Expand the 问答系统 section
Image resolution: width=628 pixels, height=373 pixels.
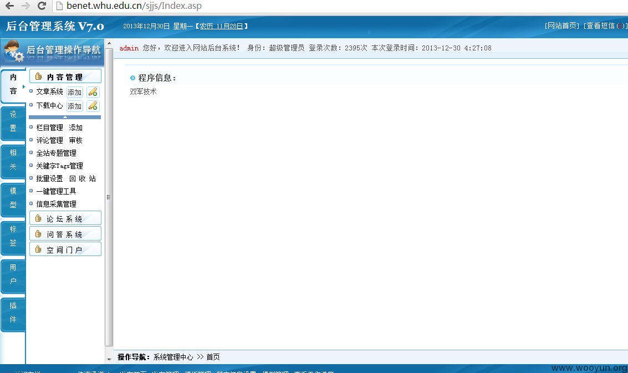[65, 233]
